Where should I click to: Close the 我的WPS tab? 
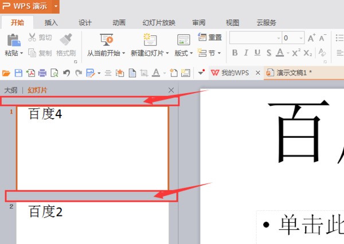(x=258, y=73)
